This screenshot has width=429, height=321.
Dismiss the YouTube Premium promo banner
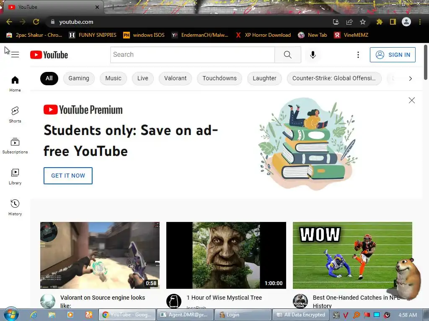411,100
